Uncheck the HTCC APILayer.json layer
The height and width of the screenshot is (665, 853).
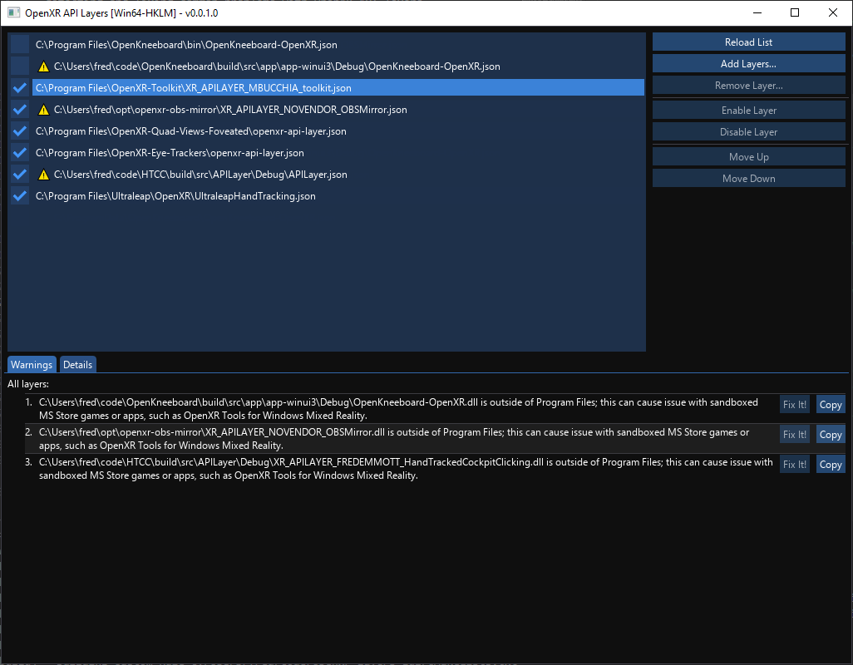[20, 175]
